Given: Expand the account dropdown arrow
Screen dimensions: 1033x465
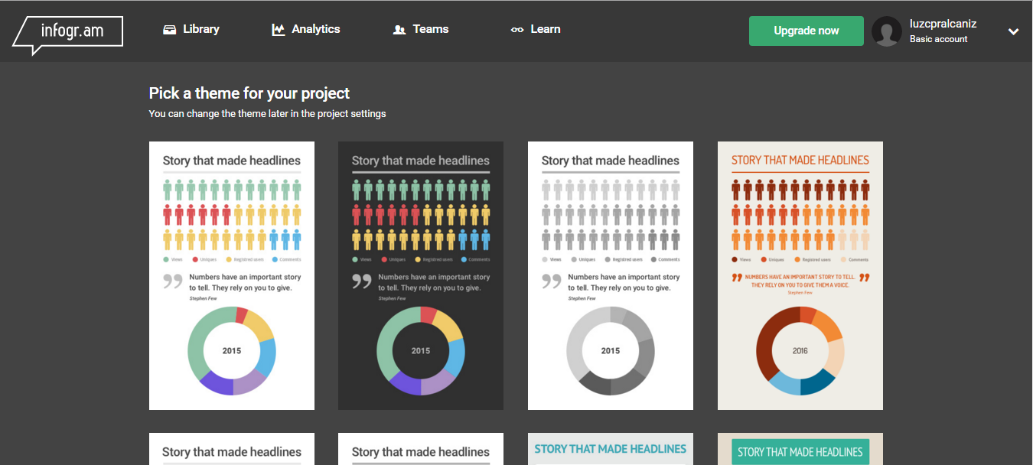Looking at the screenshot, I should click(1013, 31).
